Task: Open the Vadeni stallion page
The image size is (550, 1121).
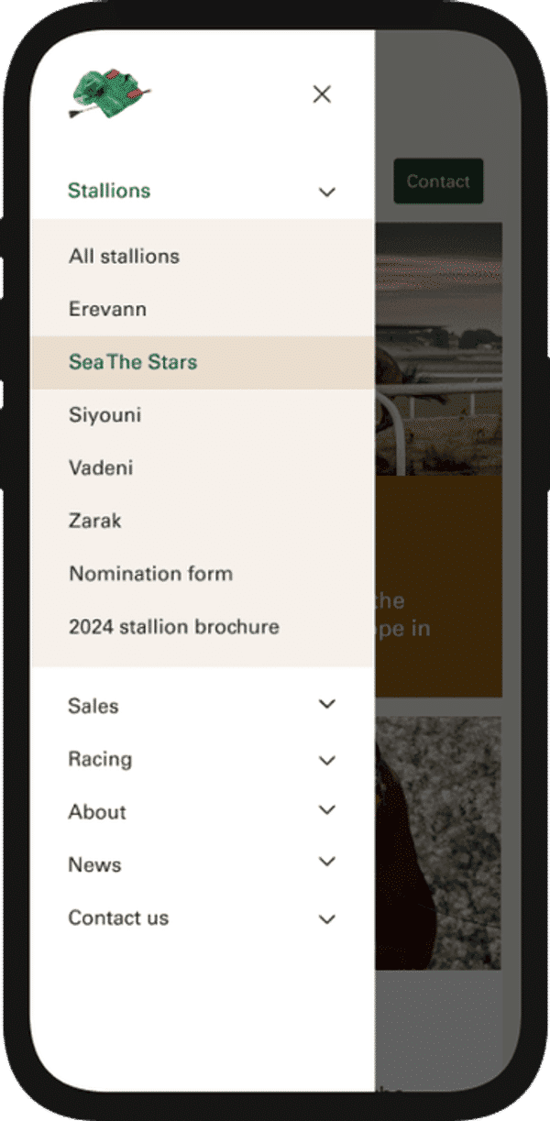Action: tap(101, 467)
